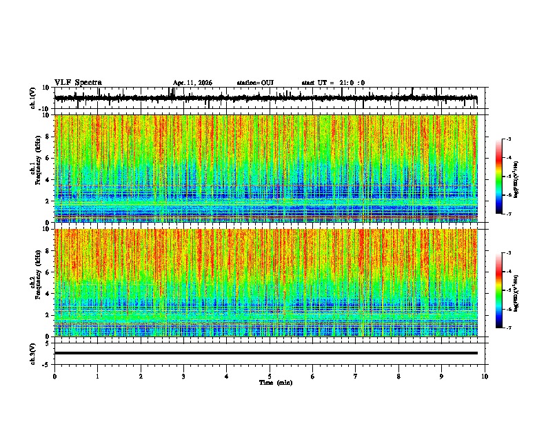Screen dimensions: 546x422
Task: Click time axis tick label "5"
Action: [x=270, y=376]
